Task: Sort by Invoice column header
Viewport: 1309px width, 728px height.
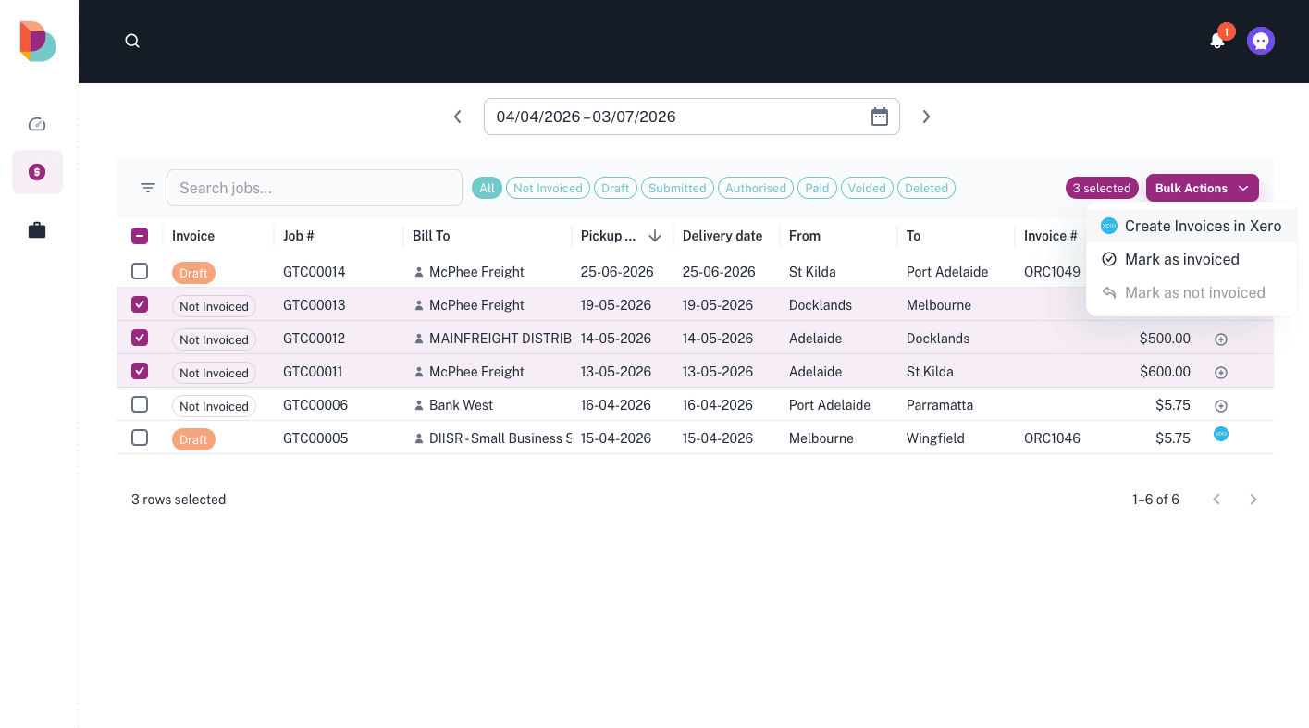Action: tap(193, 236)
